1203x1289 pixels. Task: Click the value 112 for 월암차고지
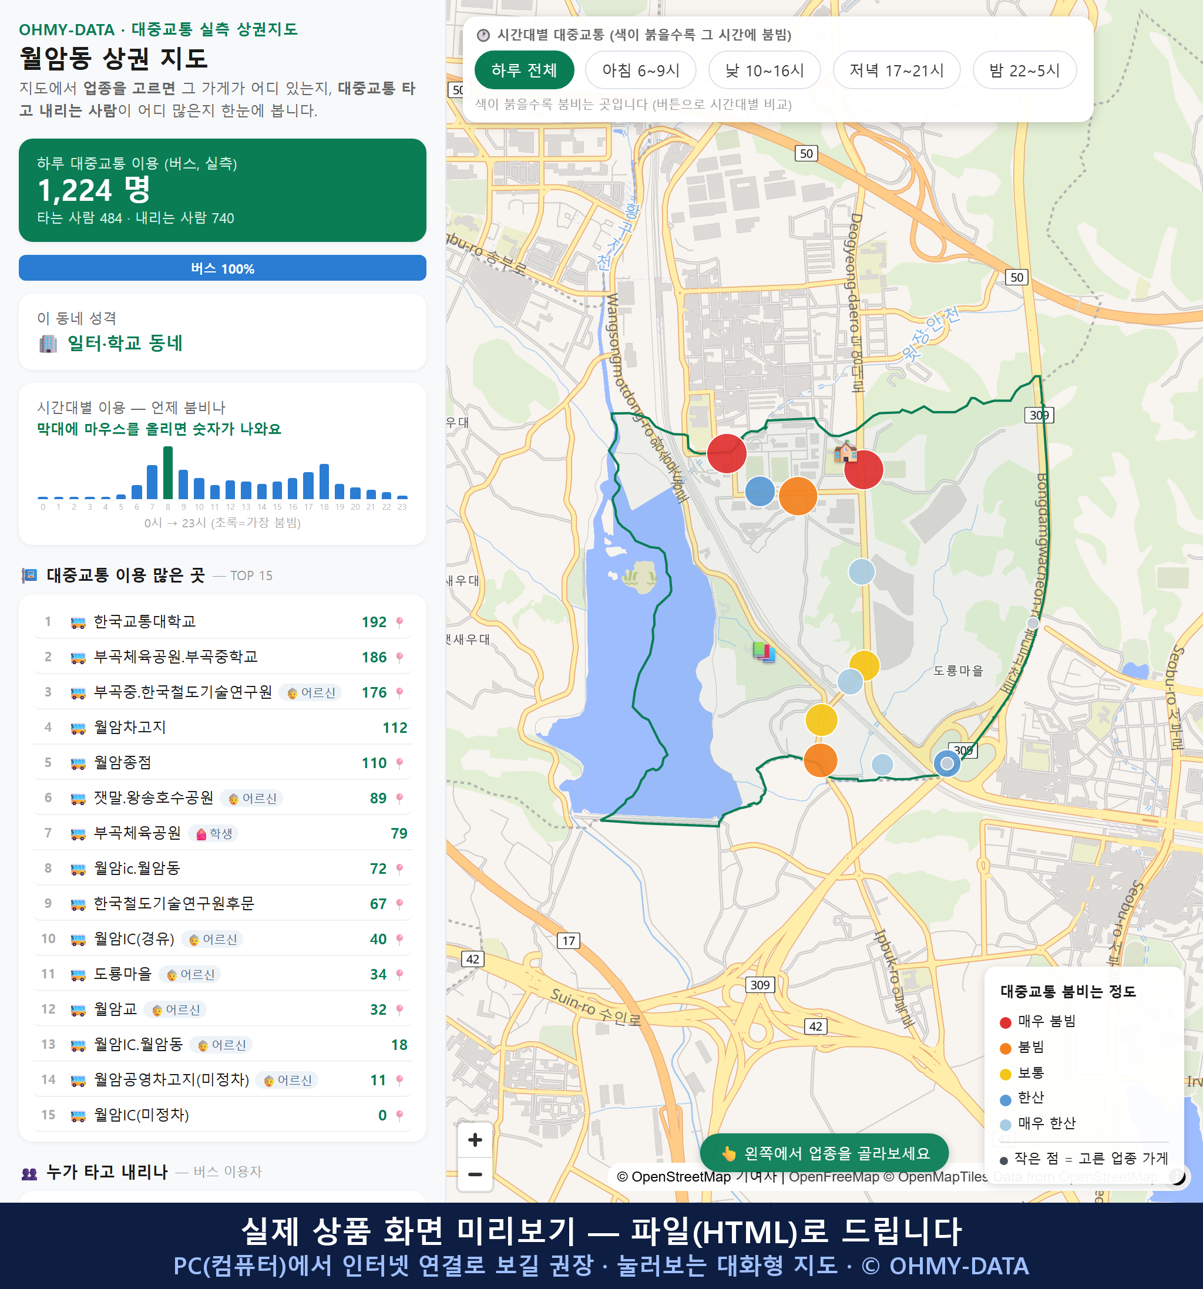[394, 728]
